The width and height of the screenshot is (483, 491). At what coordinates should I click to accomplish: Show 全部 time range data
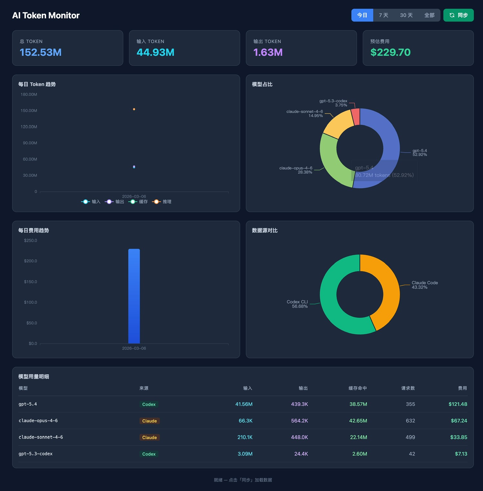tap(429, 15)
